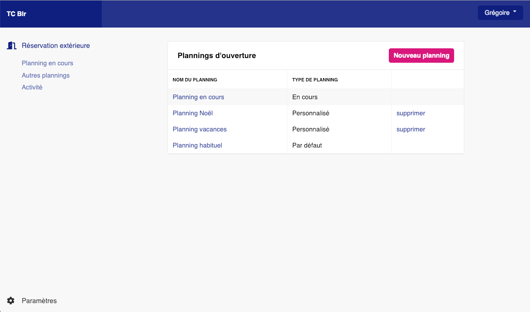The width and height of the screenshot is (530, 312).
Task: Open Planning en cours table link
Action: 198,97
